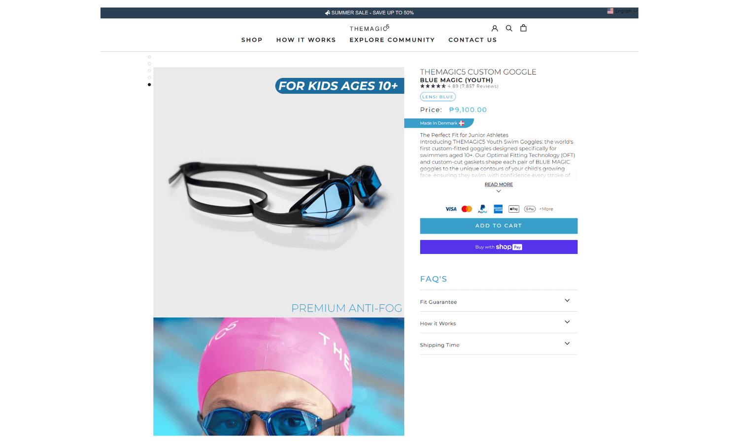Expand the How it Works FAQ
The image size is (739, 443).
499,323
